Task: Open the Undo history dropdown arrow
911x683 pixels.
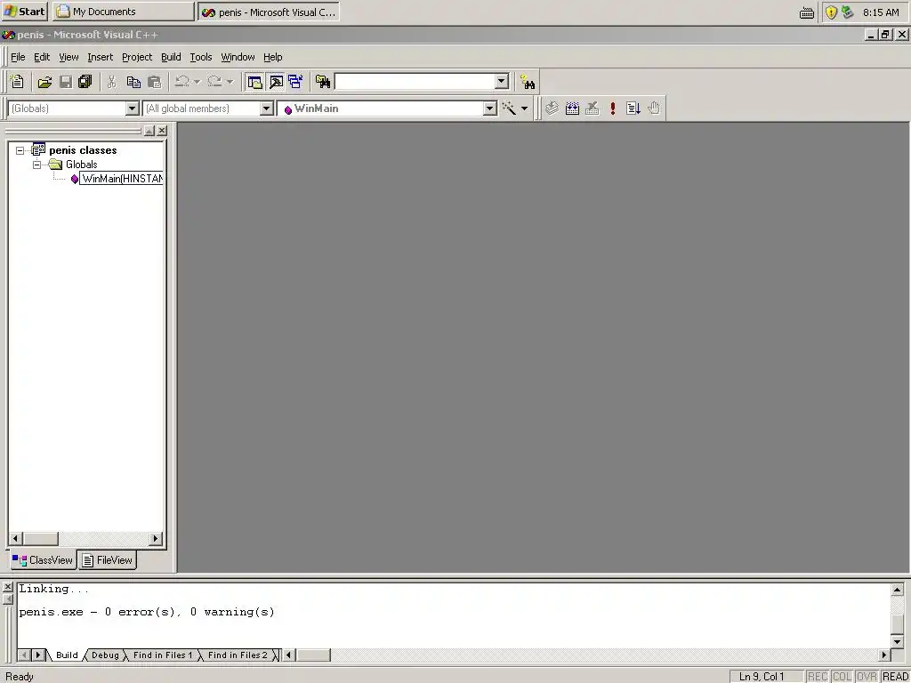Action: coord(197,82)
